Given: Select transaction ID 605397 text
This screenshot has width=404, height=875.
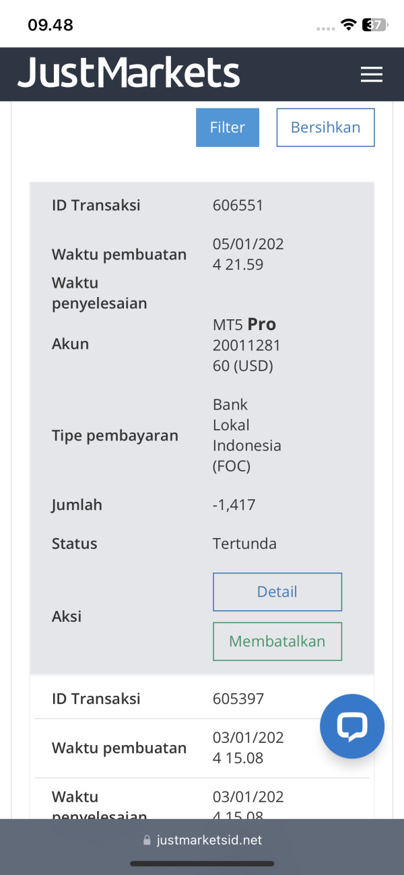Looking at the screenshot, I should coord(238,699).
